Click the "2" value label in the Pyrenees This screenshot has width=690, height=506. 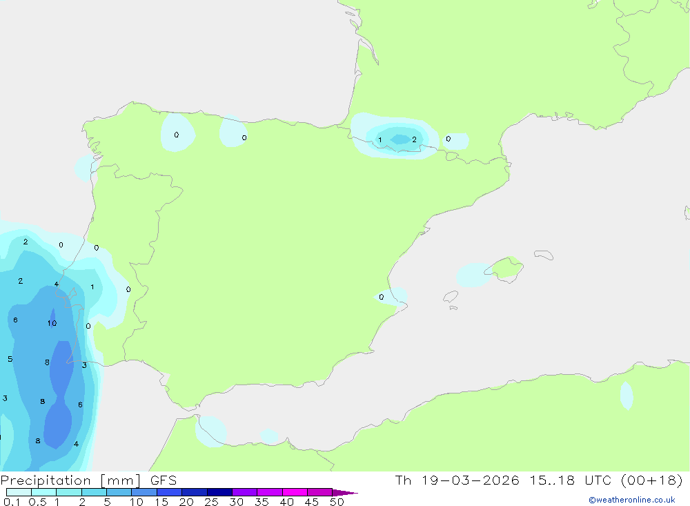(414, 139)
